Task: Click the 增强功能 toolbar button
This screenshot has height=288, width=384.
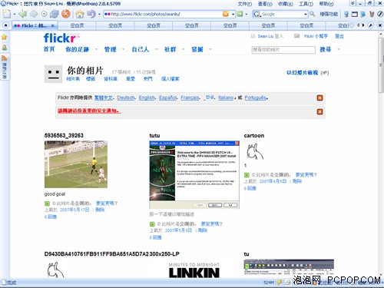Action: [x=329, y=14]
